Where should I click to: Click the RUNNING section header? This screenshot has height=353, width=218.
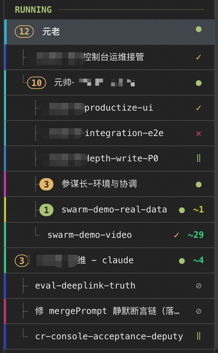tap(33, 10)
